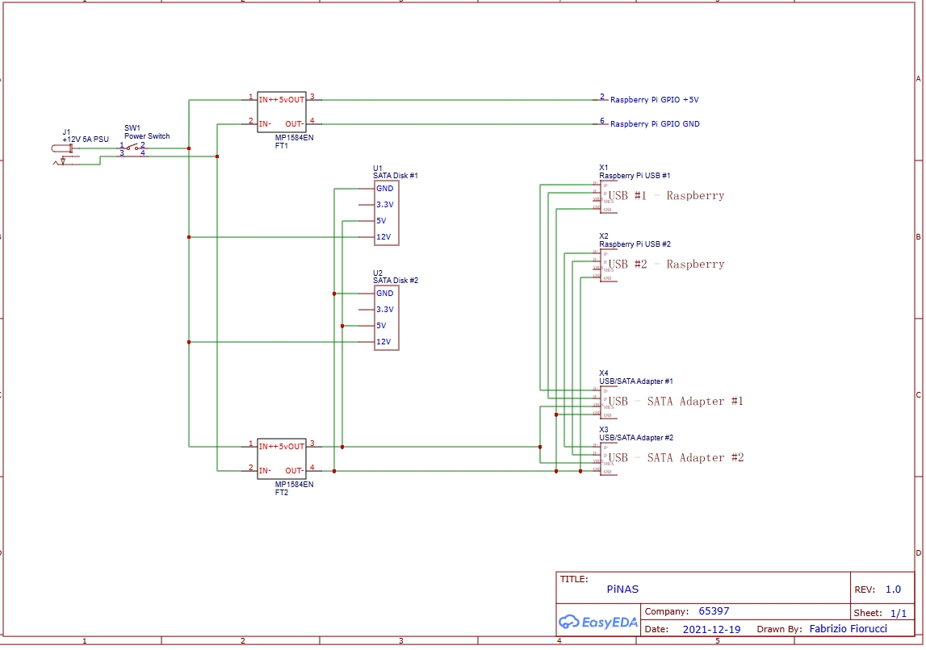The image size is (926, 650).
Task: Click the '+12V 5A PSU' label
Action: (x=86, y=140)
